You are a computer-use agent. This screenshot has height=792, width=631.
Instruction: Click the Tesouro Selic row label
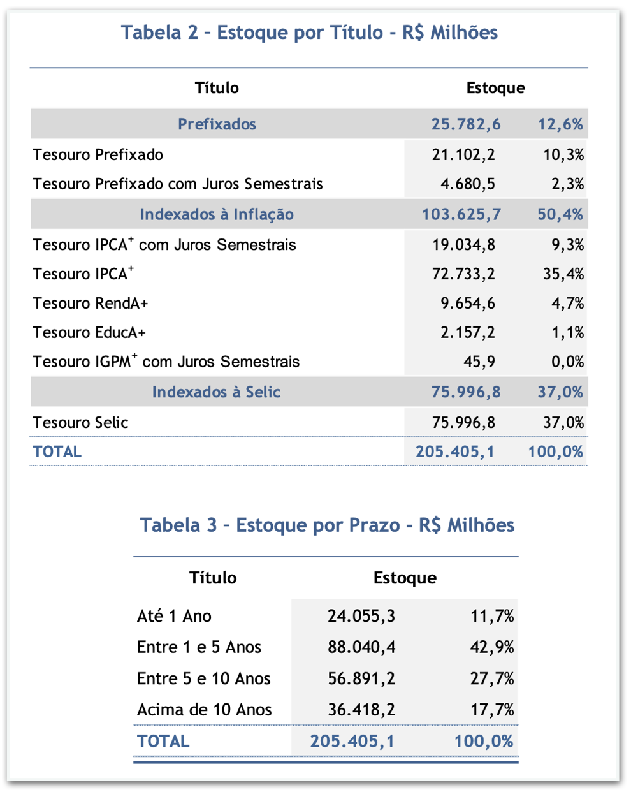[80, 423]
